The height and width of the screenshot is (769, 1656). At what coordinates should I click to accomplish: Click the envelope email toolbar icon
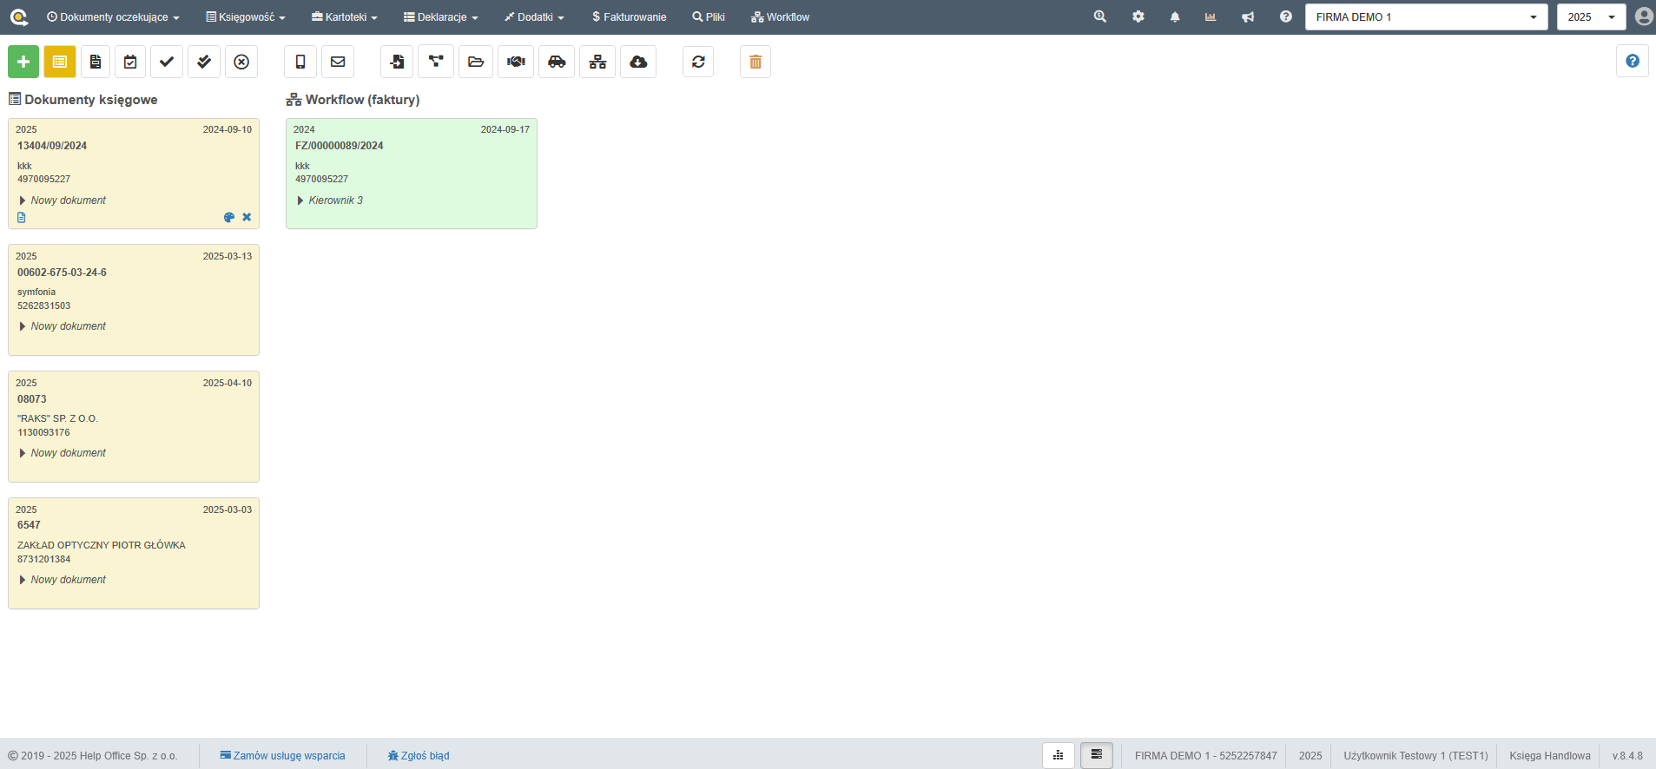click(338, 62)
